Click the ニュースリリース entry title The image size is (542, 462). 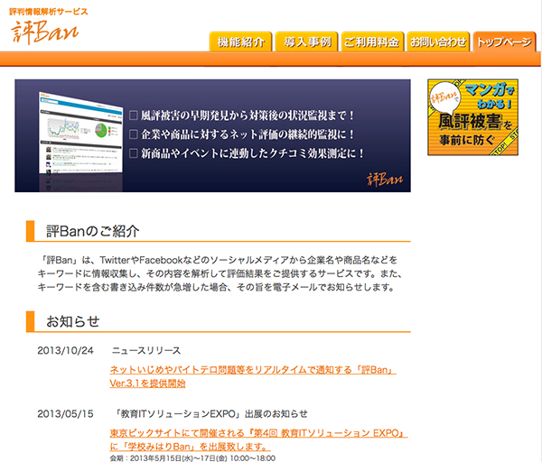(x=146, y=350)
